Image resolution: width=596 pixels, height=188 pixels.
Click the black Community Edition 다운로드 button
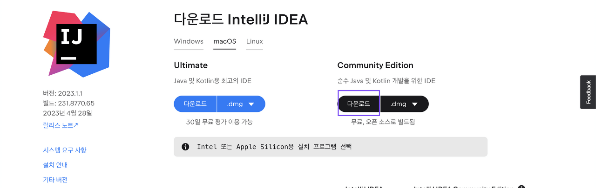point(359,104)
